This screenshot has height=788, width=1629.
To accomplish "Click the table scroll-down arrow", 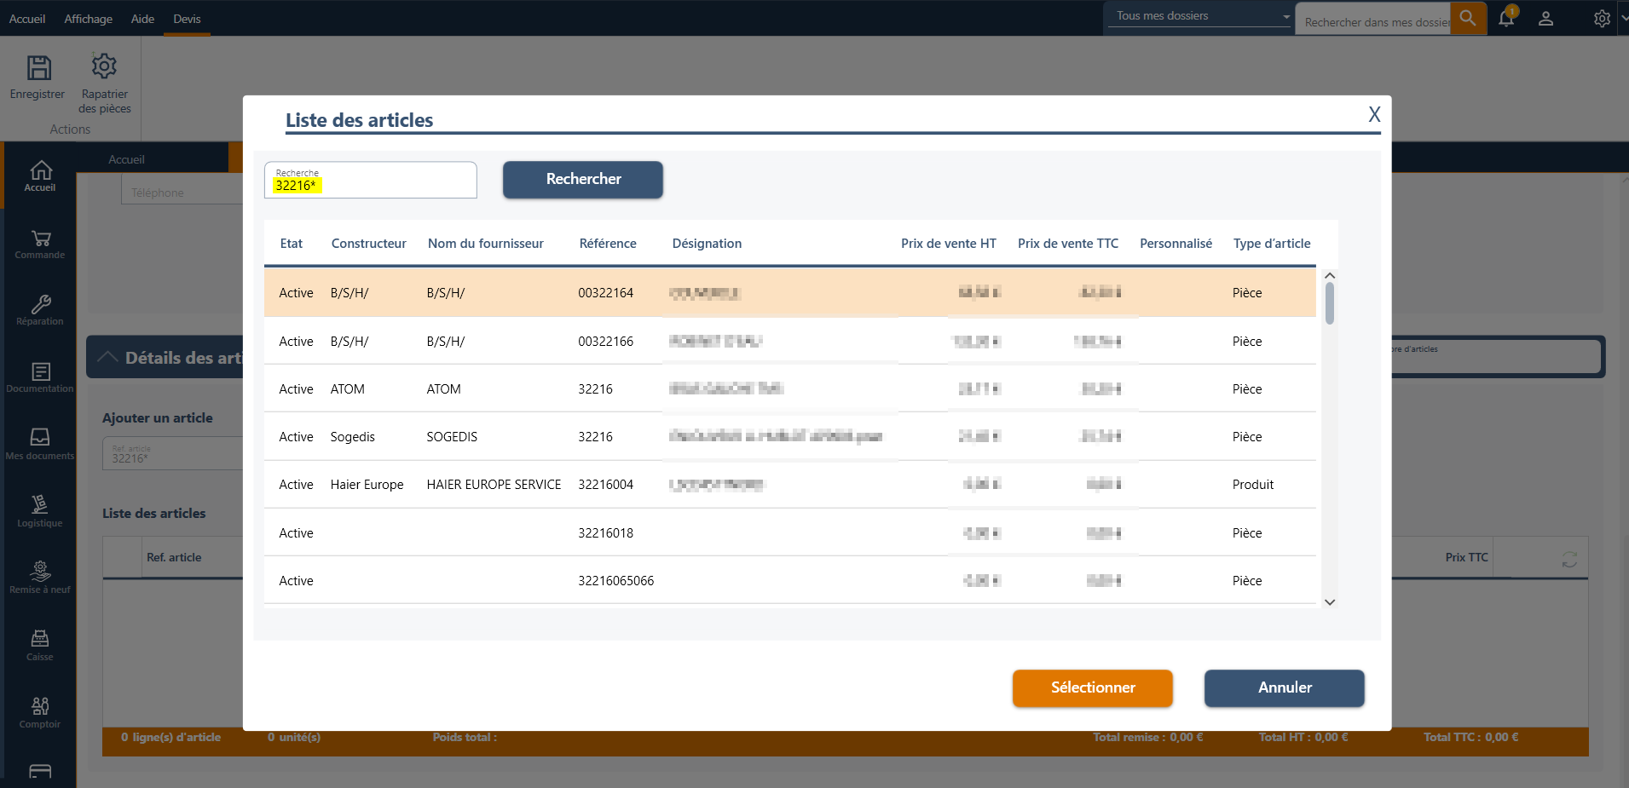I will pos(1330,602).
